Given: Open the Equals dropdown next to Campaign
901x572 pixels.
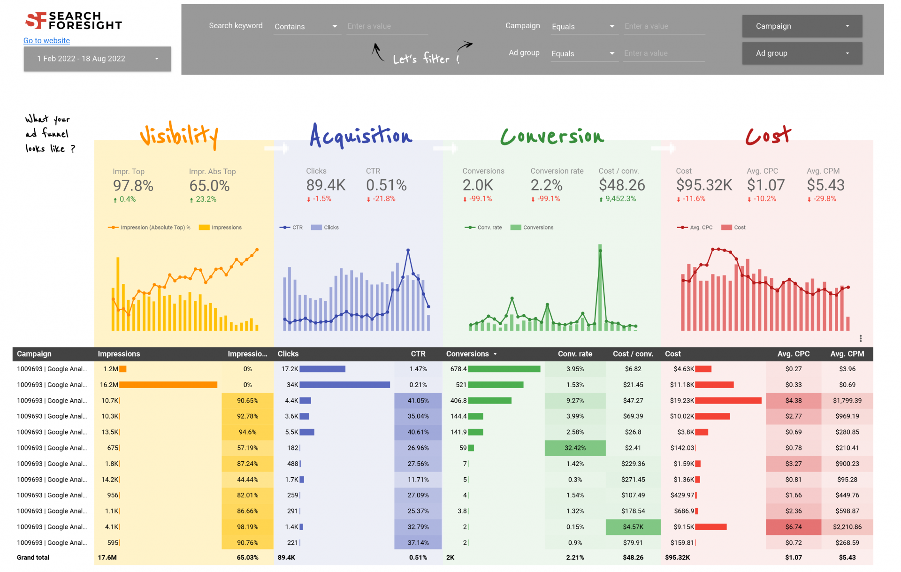Looking at the screenshot, I should coord(583,26).
